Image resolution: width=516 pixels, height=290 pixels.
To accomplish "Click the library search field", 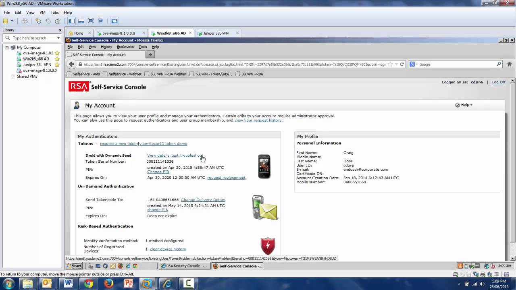I will click(32, 38).
